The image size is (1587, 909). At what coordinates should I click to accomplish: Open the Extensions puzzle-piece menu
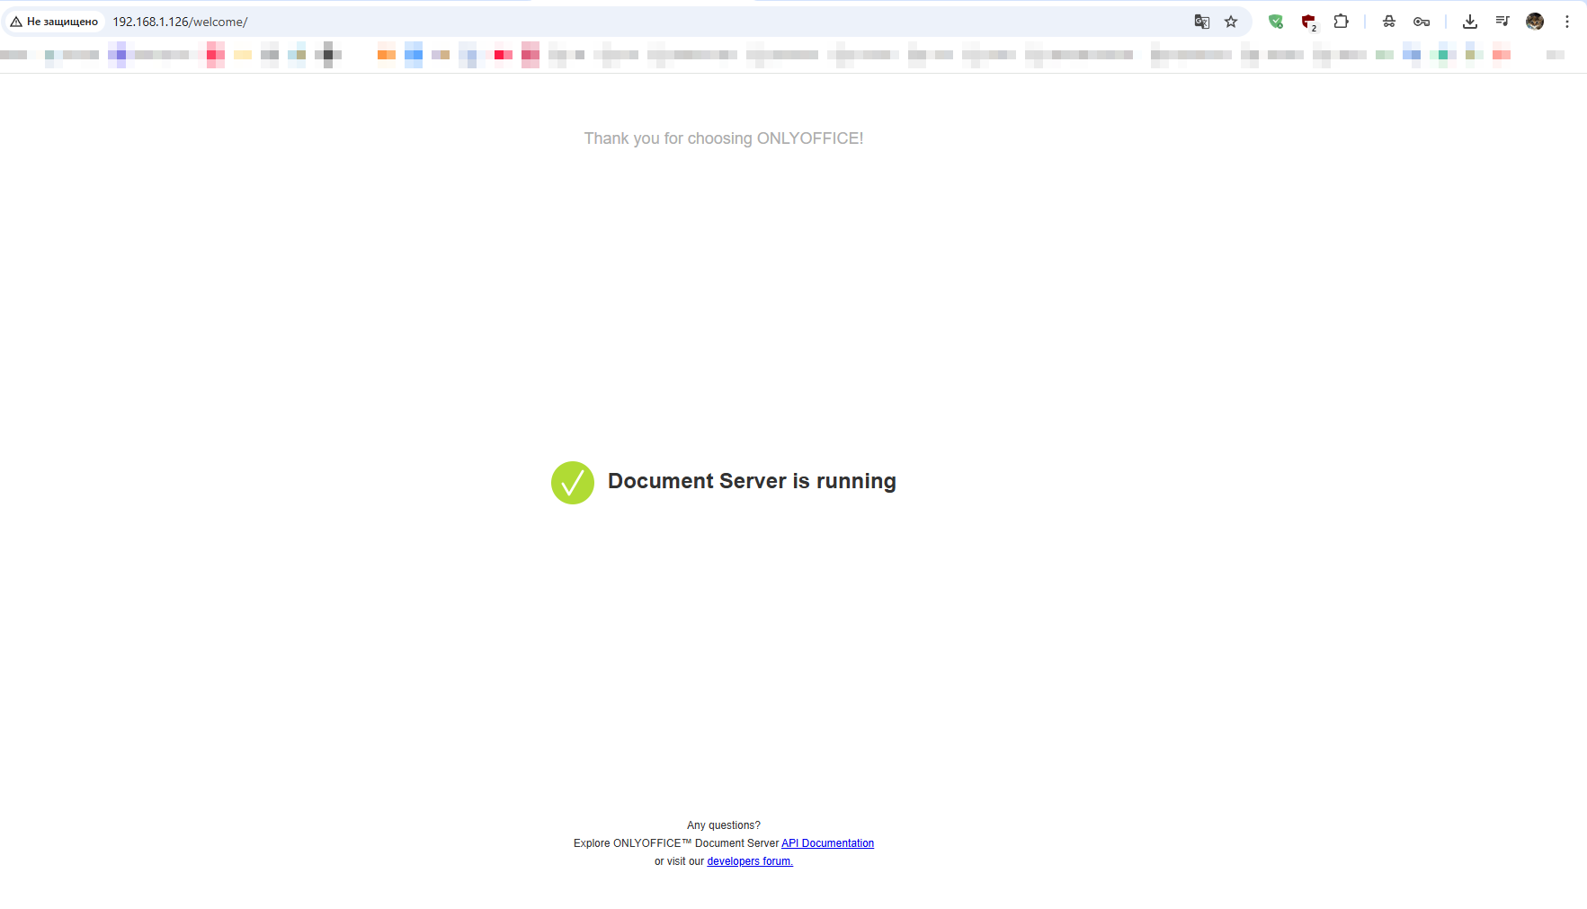1341,22
